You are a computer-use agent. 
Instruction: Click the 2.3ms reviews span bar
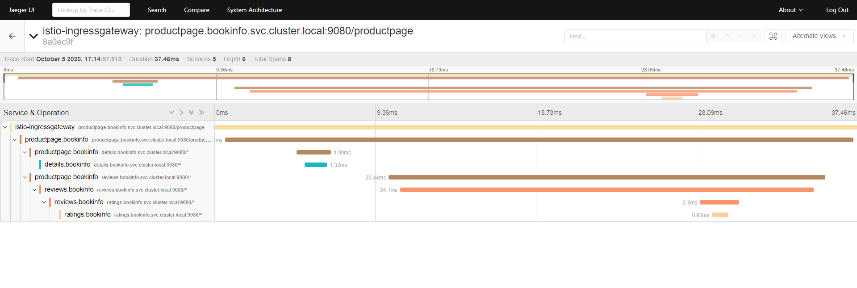tap(719, 202)
